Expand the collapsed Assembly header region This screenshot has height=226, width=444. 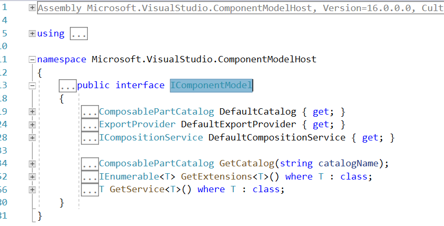point(32,8)
